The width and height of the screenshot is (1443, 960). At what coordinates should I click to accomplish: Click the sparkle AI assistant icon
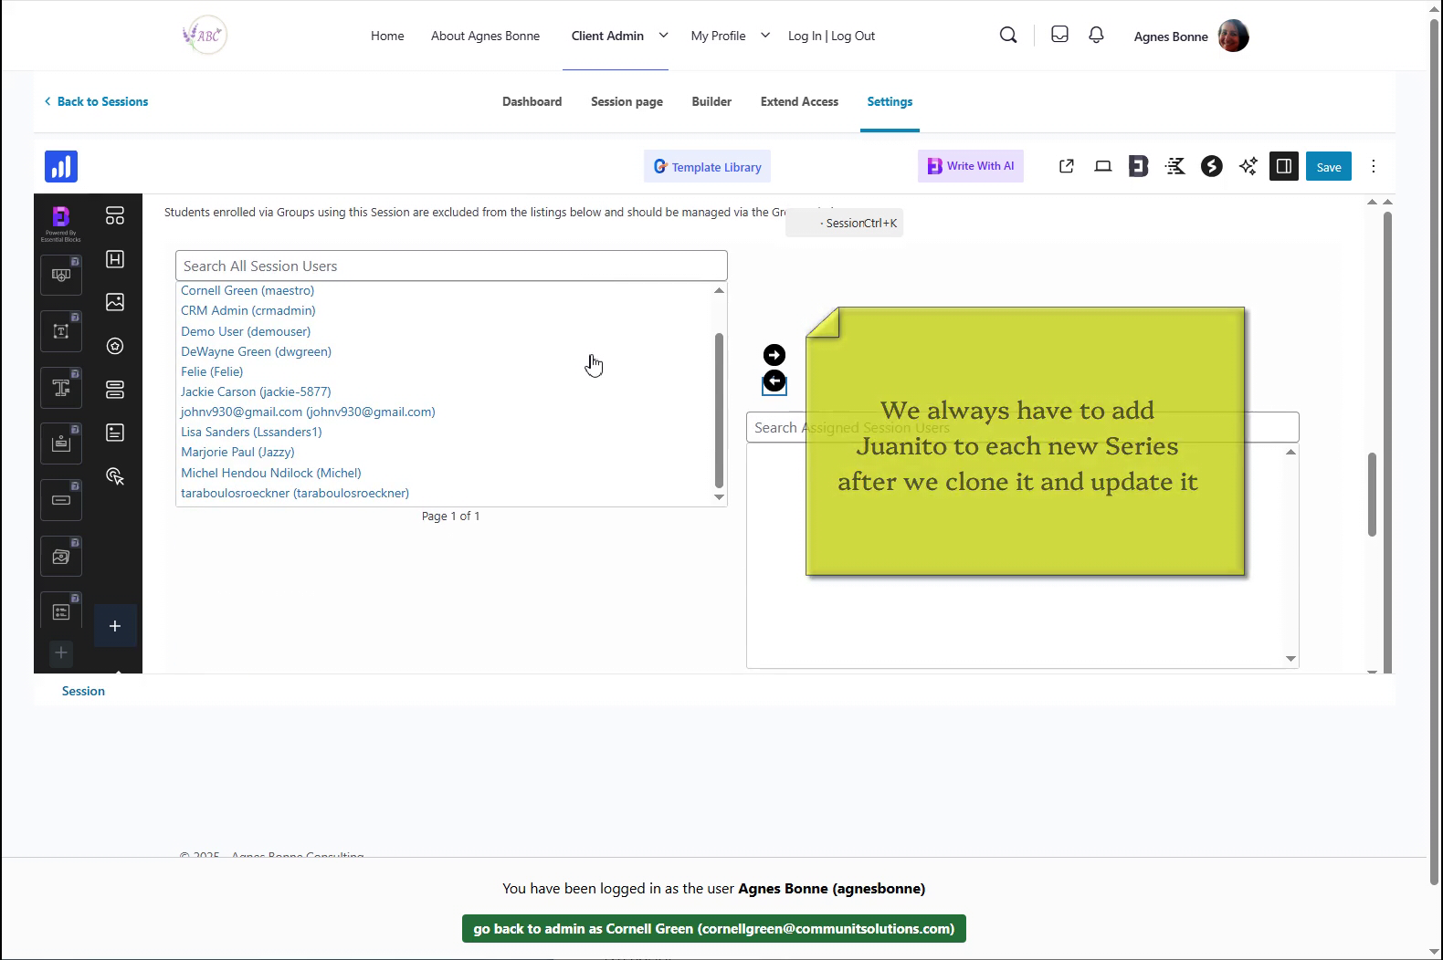click(x=1248, y=166)
